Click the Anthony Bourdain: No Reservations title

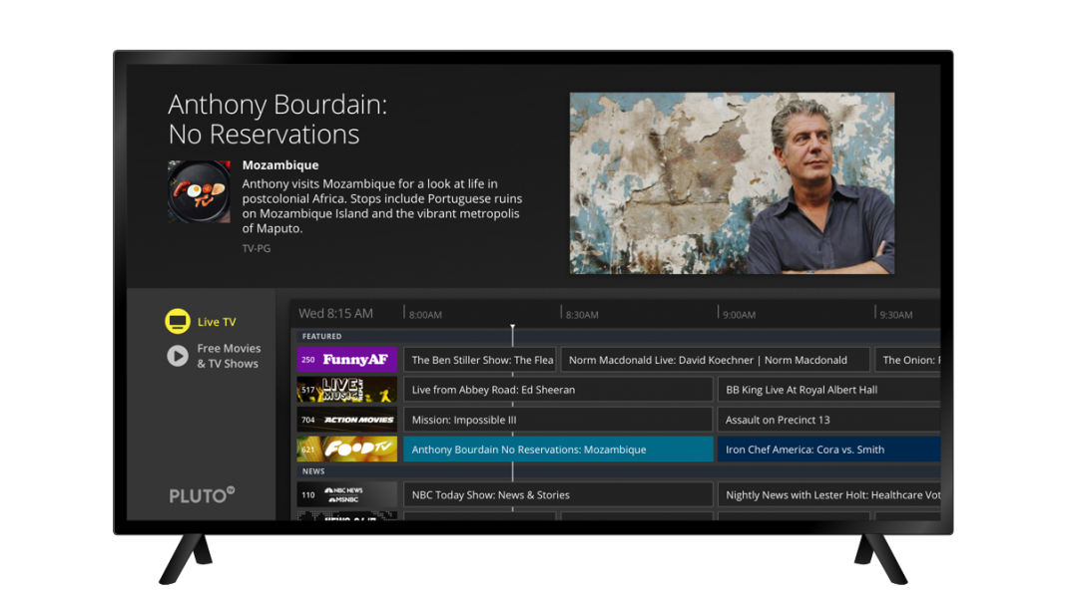pyautogui.click(x=277, y=120)
